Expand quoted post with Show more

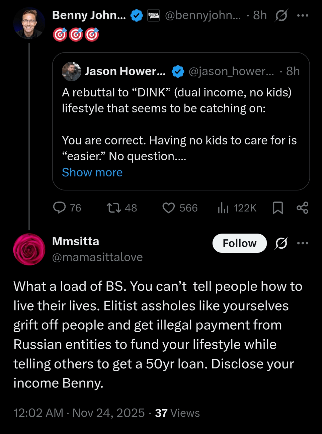tap(92, 173)
